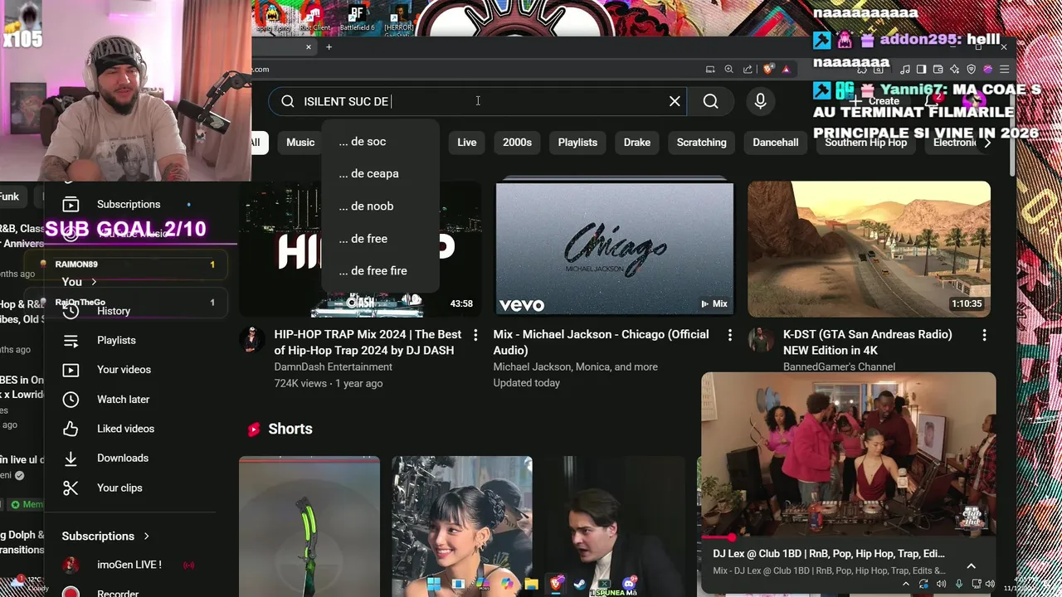The height and width of the screenshot is (597, 1062).
Task: Open the browser hamburger menu
Action: point(1005,70)
